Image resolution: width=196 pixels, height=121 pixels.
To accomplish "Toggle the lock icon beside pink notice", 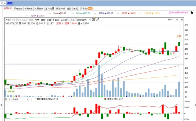I will point(191,12).
